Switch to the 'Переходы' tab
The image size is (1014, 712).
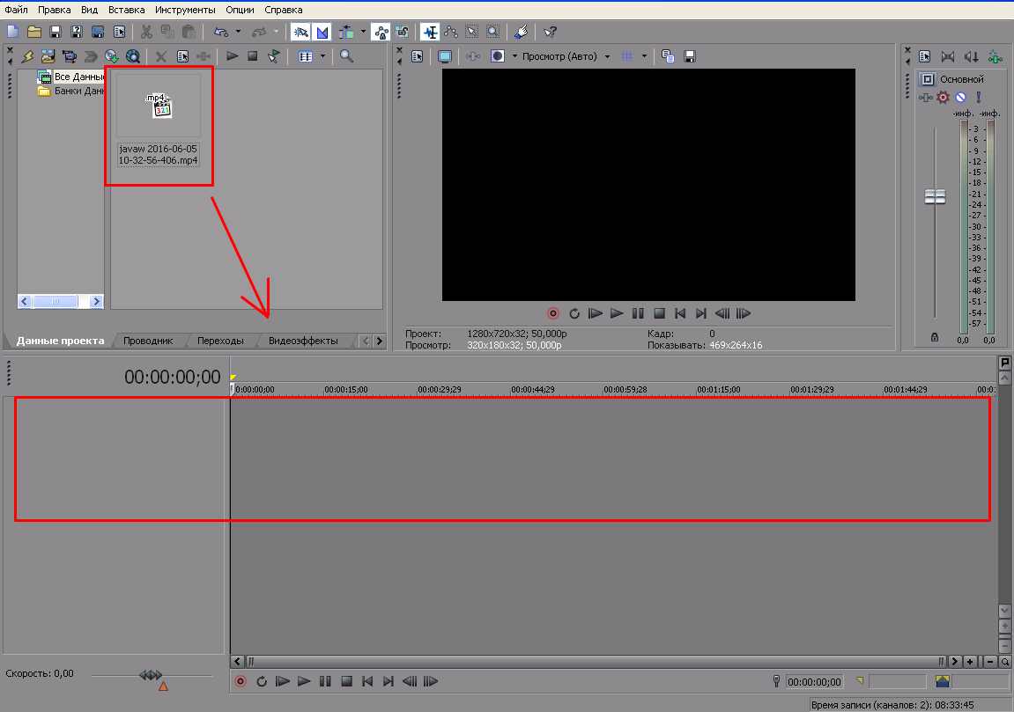(220, 341)
